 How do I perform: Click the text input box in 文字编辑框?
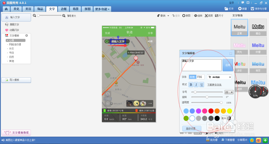[201, 65]
